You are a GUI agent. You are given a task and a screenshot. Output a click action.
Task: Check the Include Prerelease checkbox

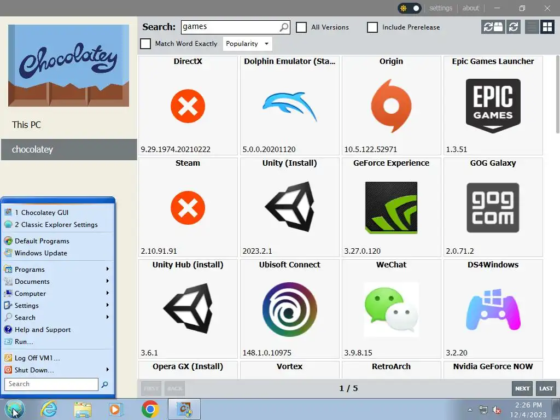(x=372, y=27)
